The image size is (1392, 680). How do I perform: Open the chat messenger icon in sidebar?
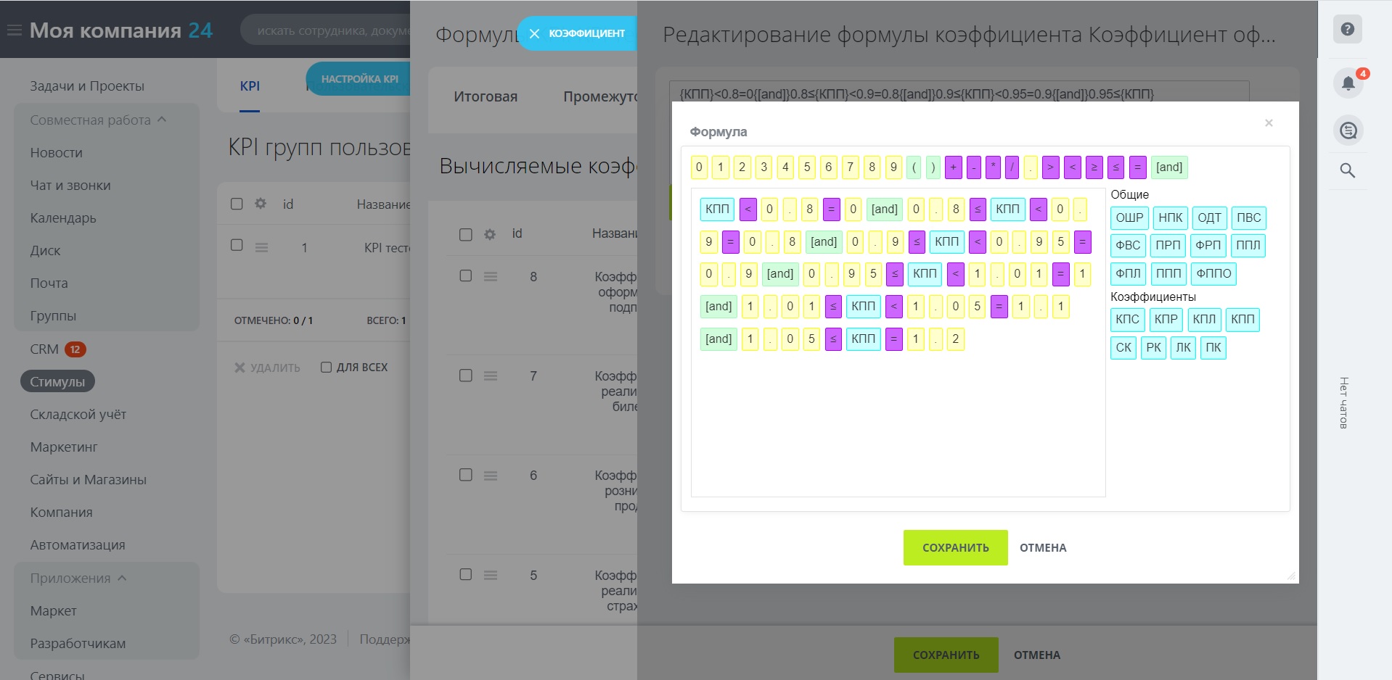[x=1347, y=130]
